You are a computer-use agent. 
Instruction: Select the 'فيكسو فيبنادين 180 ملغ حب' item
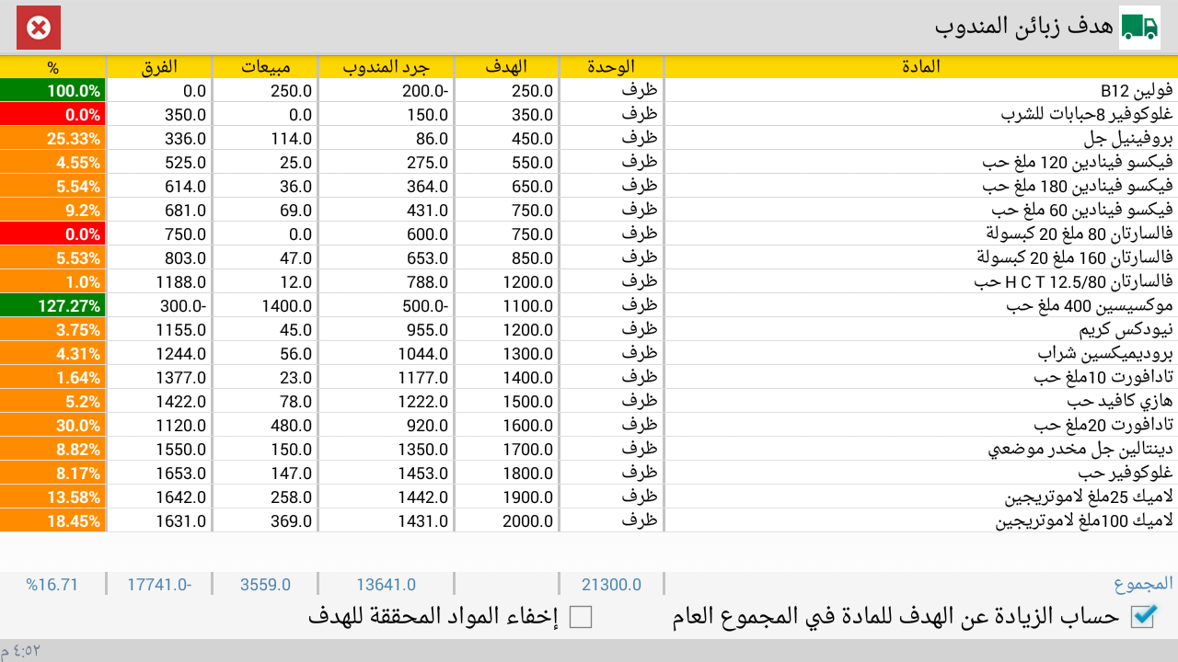(1078, 186)
